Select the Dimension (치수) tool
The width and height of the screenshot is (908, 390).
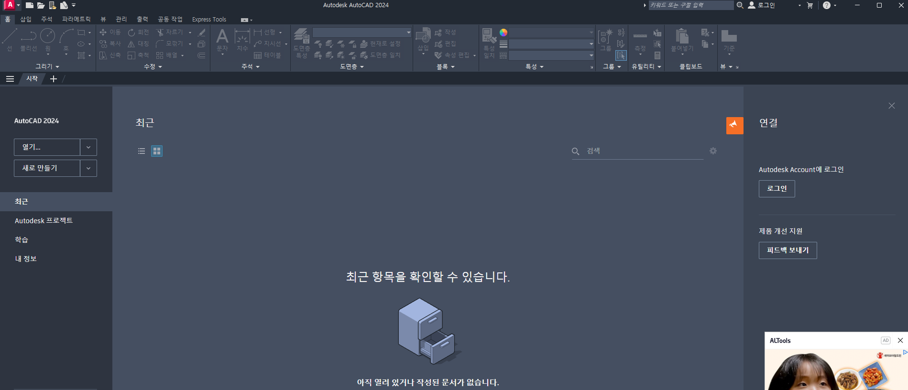[x=242, y=39]
